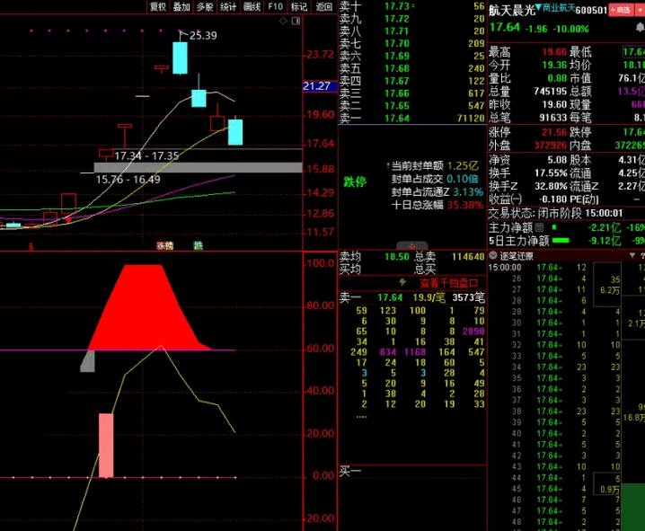Click the 涨停 marker below the chart
Image resolution: width=645 pixels, height=531 pixels.
pos(164,245)
